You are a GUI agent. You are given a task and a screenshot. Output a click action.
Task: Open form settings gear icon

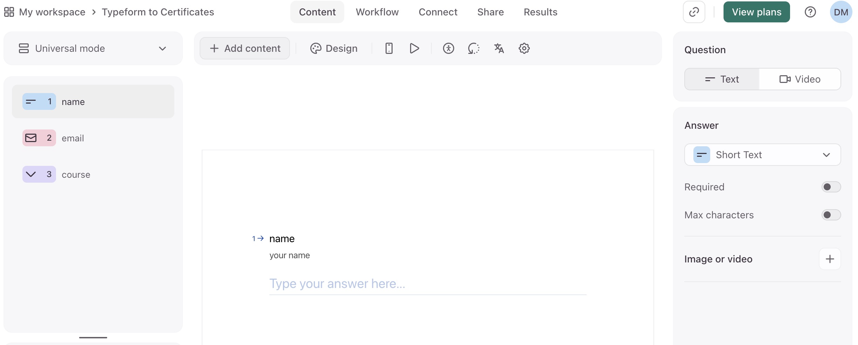524,48
